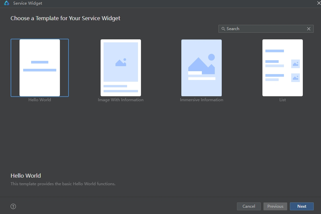
Task: Clear the search field with X icon
Action: pyautogui.click(x=309, y=29)
